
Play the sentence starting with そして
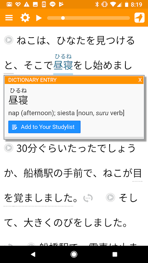(x=110, y=197)
